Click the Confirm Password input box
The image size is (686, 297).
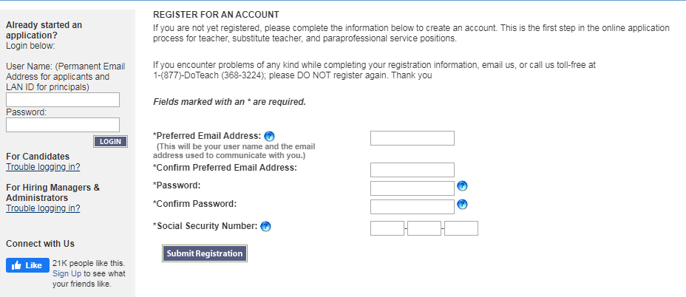click(x=412, y=206)
